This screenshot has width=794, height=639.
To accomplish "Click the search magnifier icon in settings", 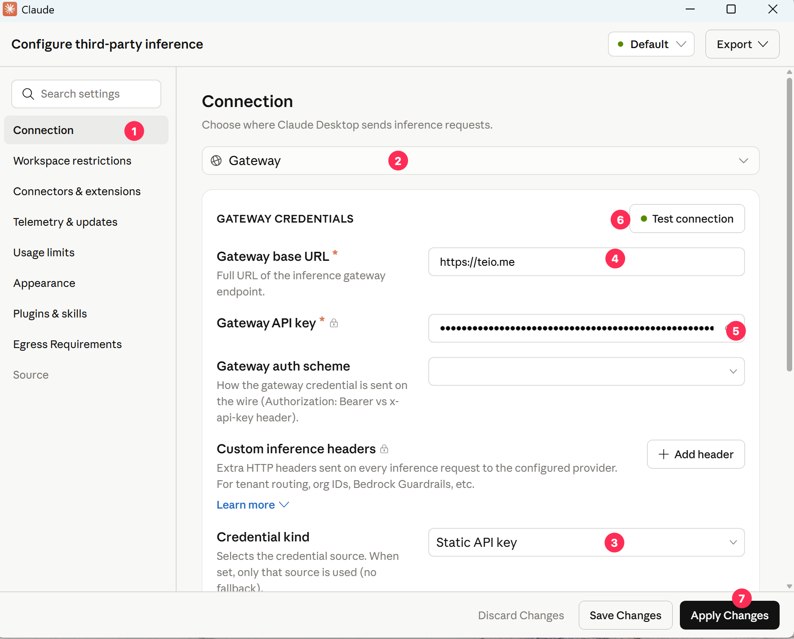I will coord(28,94).
